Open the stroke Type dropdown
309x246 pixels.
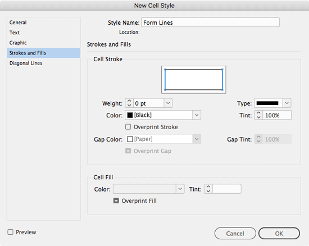pos(287,103)
